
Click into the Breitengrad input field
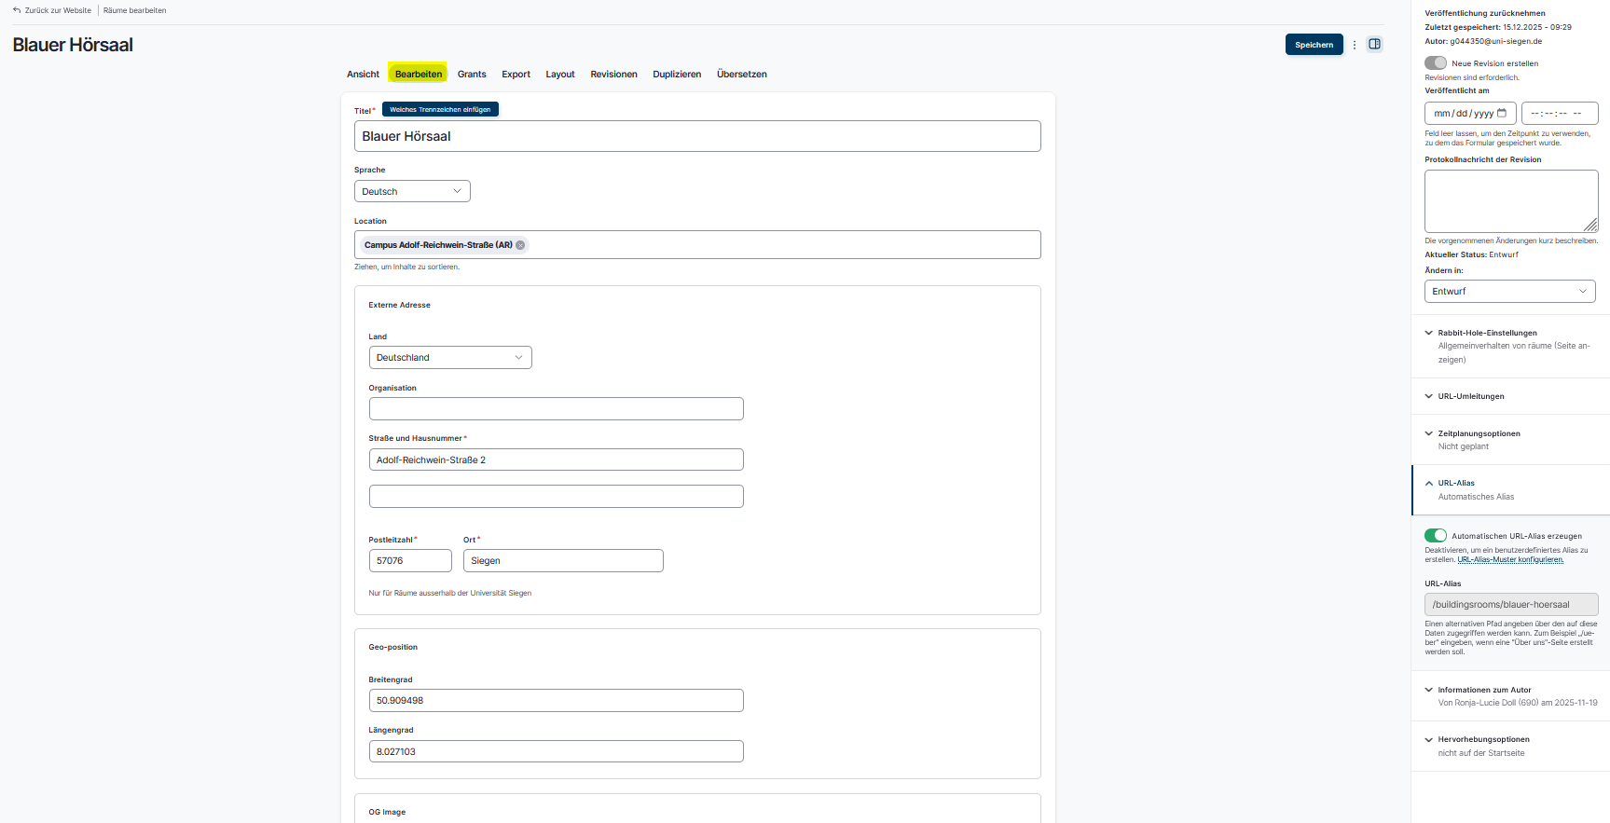click(x=556, y=701)
